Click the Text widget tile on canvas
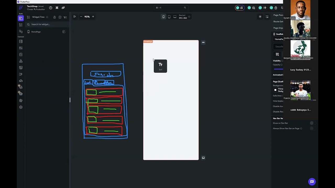The width and height of the screenshot is (335, 188). (160, 66)
